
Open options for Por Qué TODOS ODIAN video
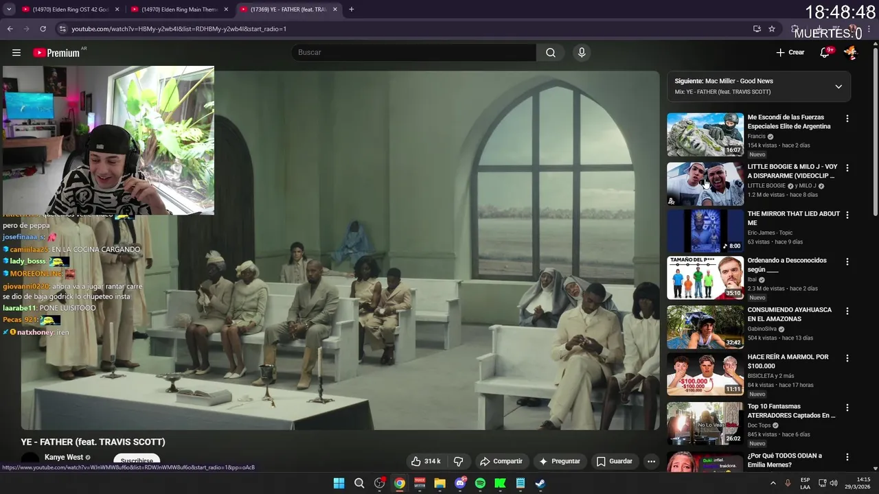(x=847, y=457)
